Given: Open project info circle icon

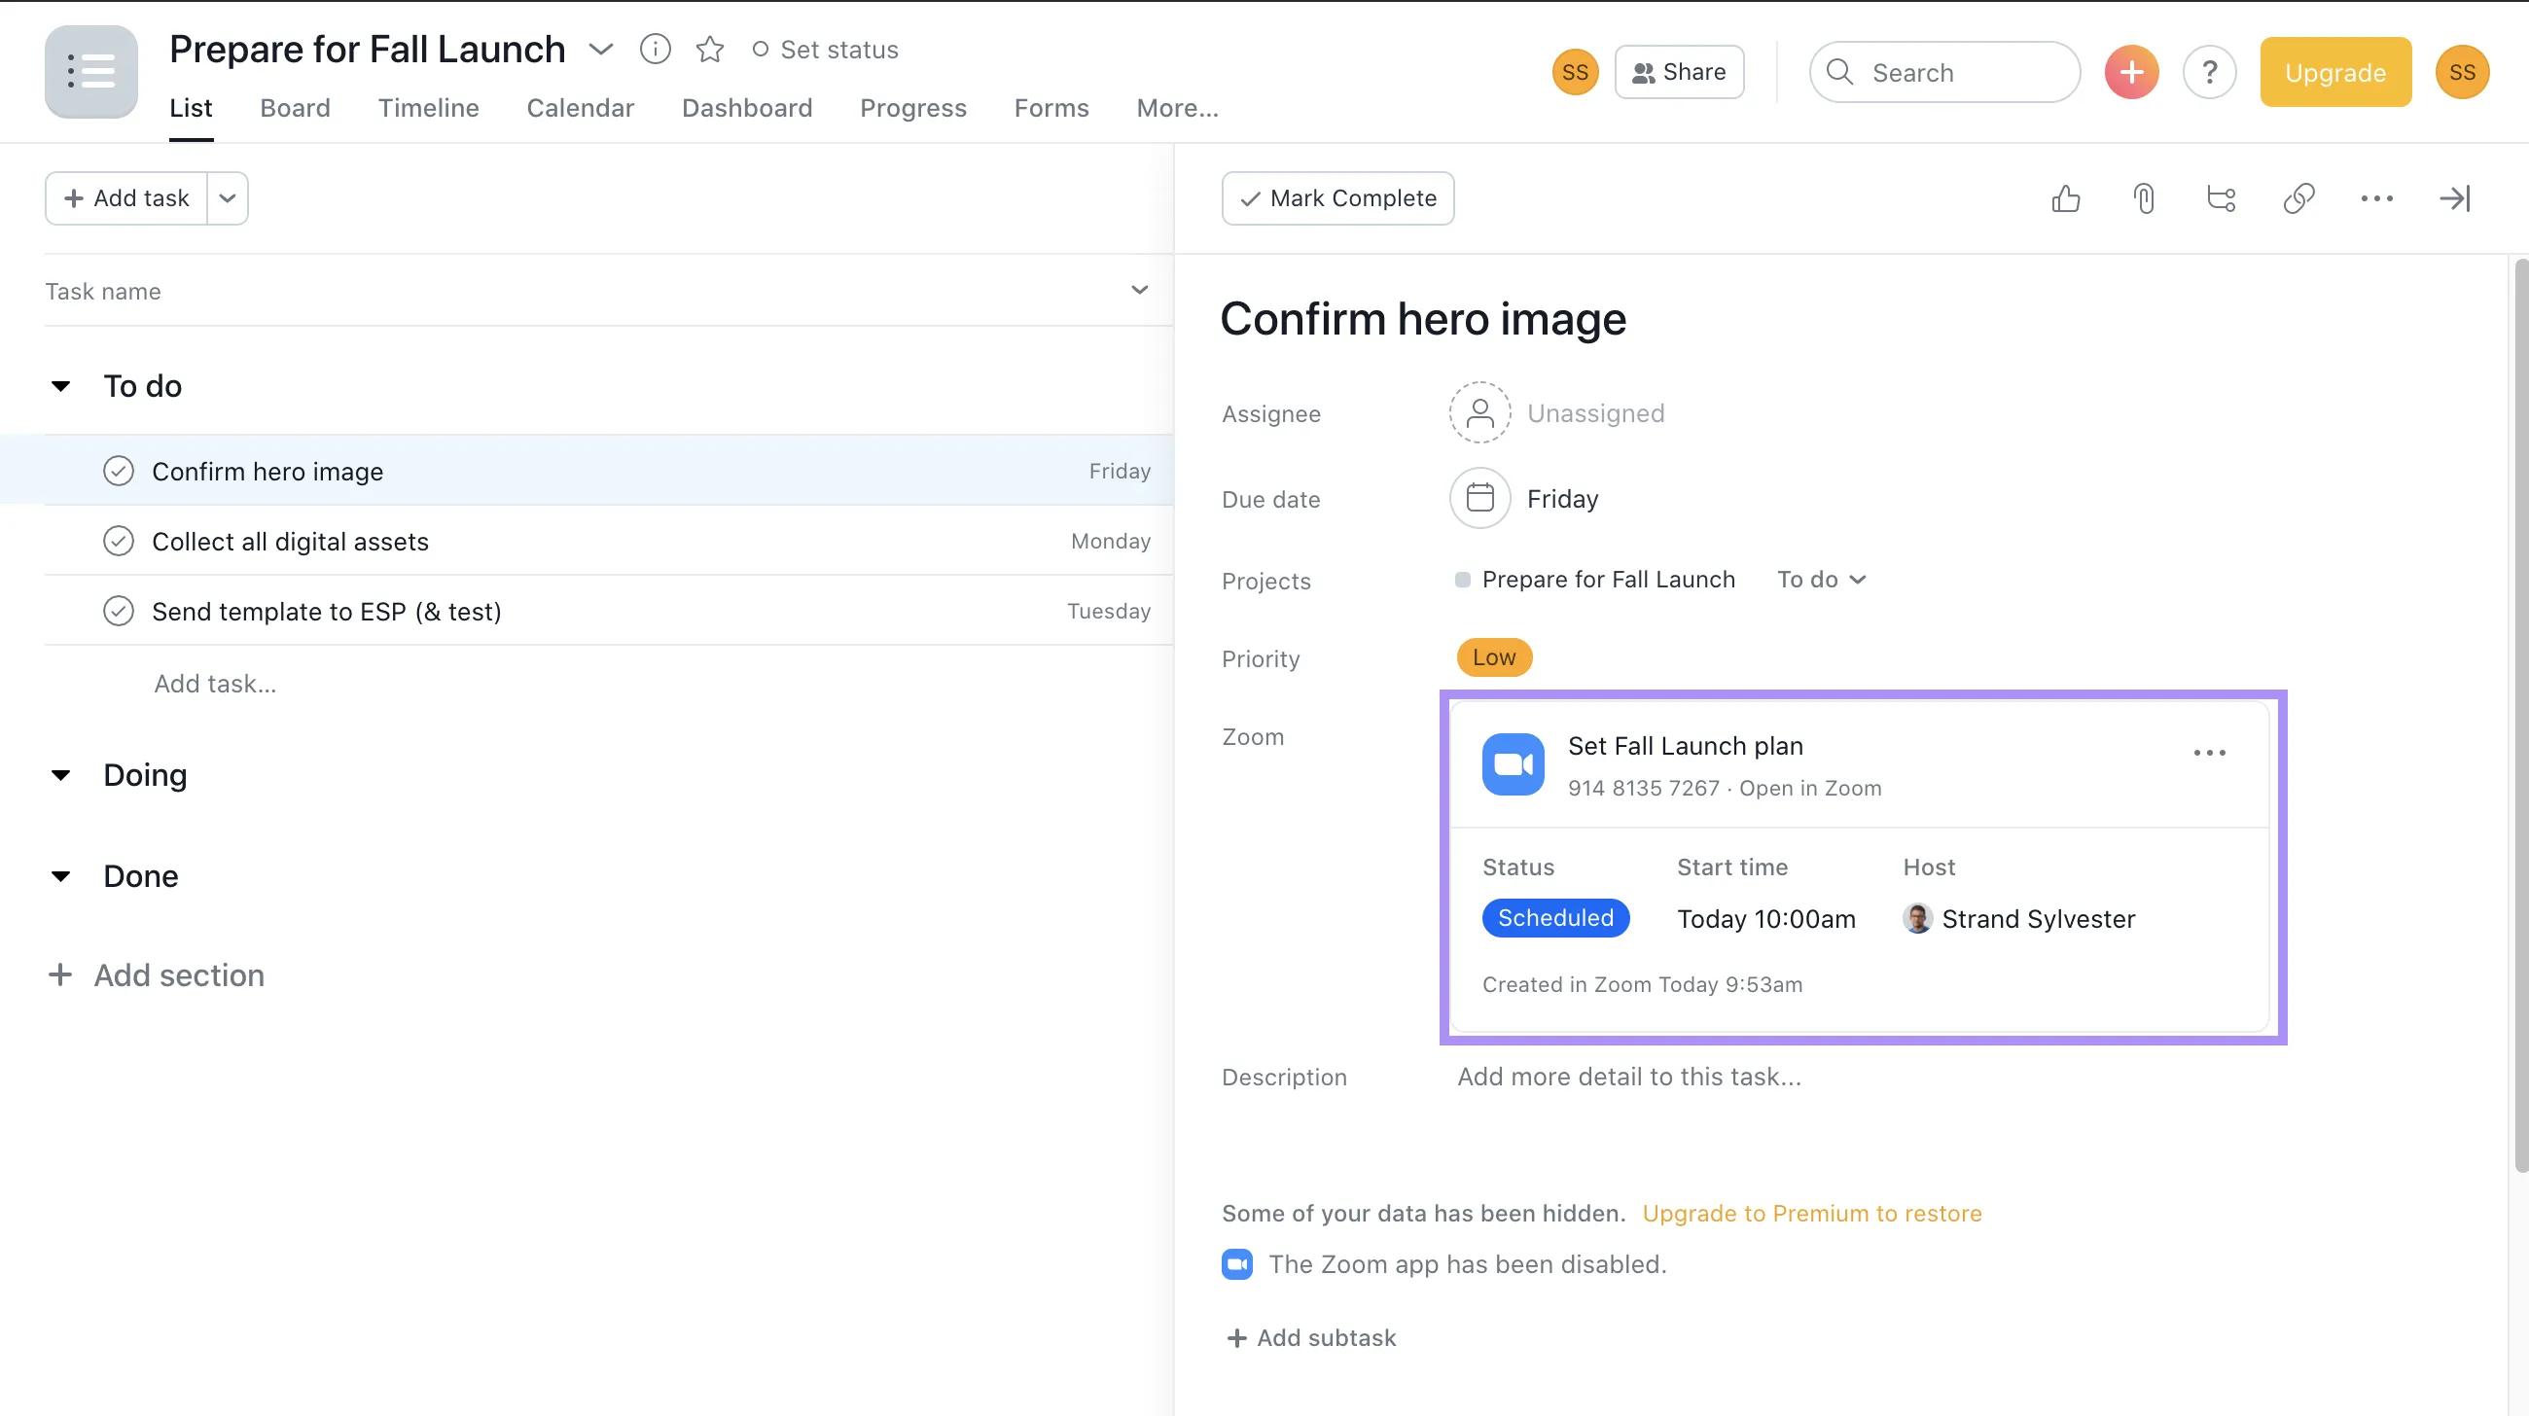Looking at the screenshot, I should pos(655,49).
